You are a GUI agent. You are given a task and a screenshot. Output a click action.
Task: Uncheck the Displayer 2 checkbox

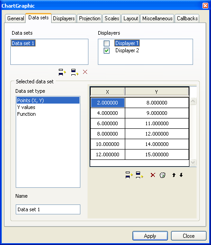pos(107,50)
